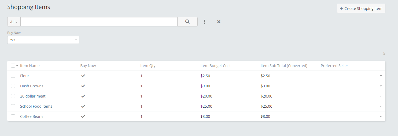Open the School Food Items record link

pyautogui.click(x=36, y=106)
